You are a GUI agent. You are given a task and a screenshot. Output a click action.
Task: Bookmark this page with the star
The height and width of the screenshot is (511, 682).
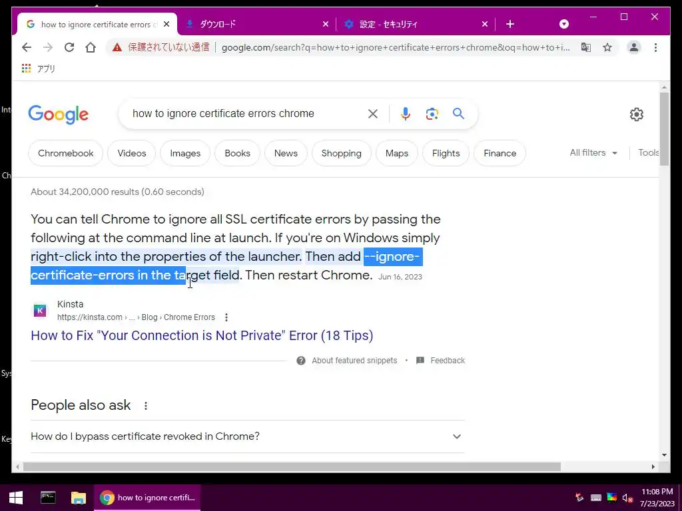click(607, 47)
